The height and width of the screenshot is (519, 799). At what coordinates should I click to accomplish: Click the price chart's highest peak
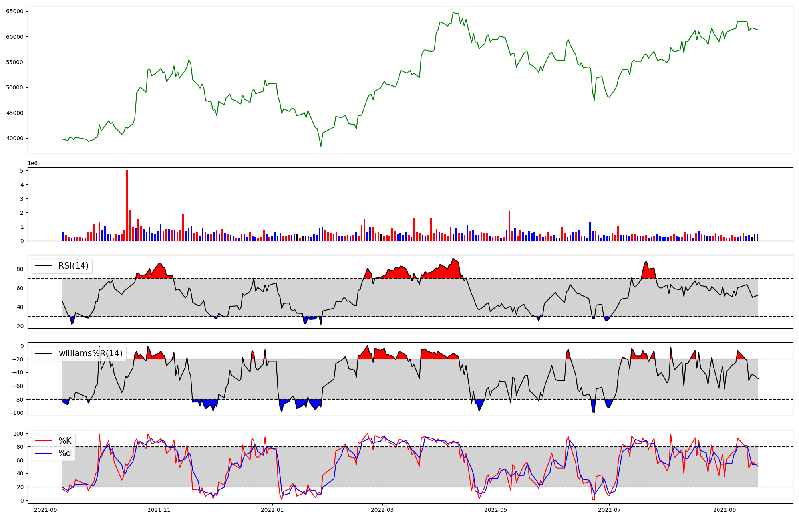453,13
